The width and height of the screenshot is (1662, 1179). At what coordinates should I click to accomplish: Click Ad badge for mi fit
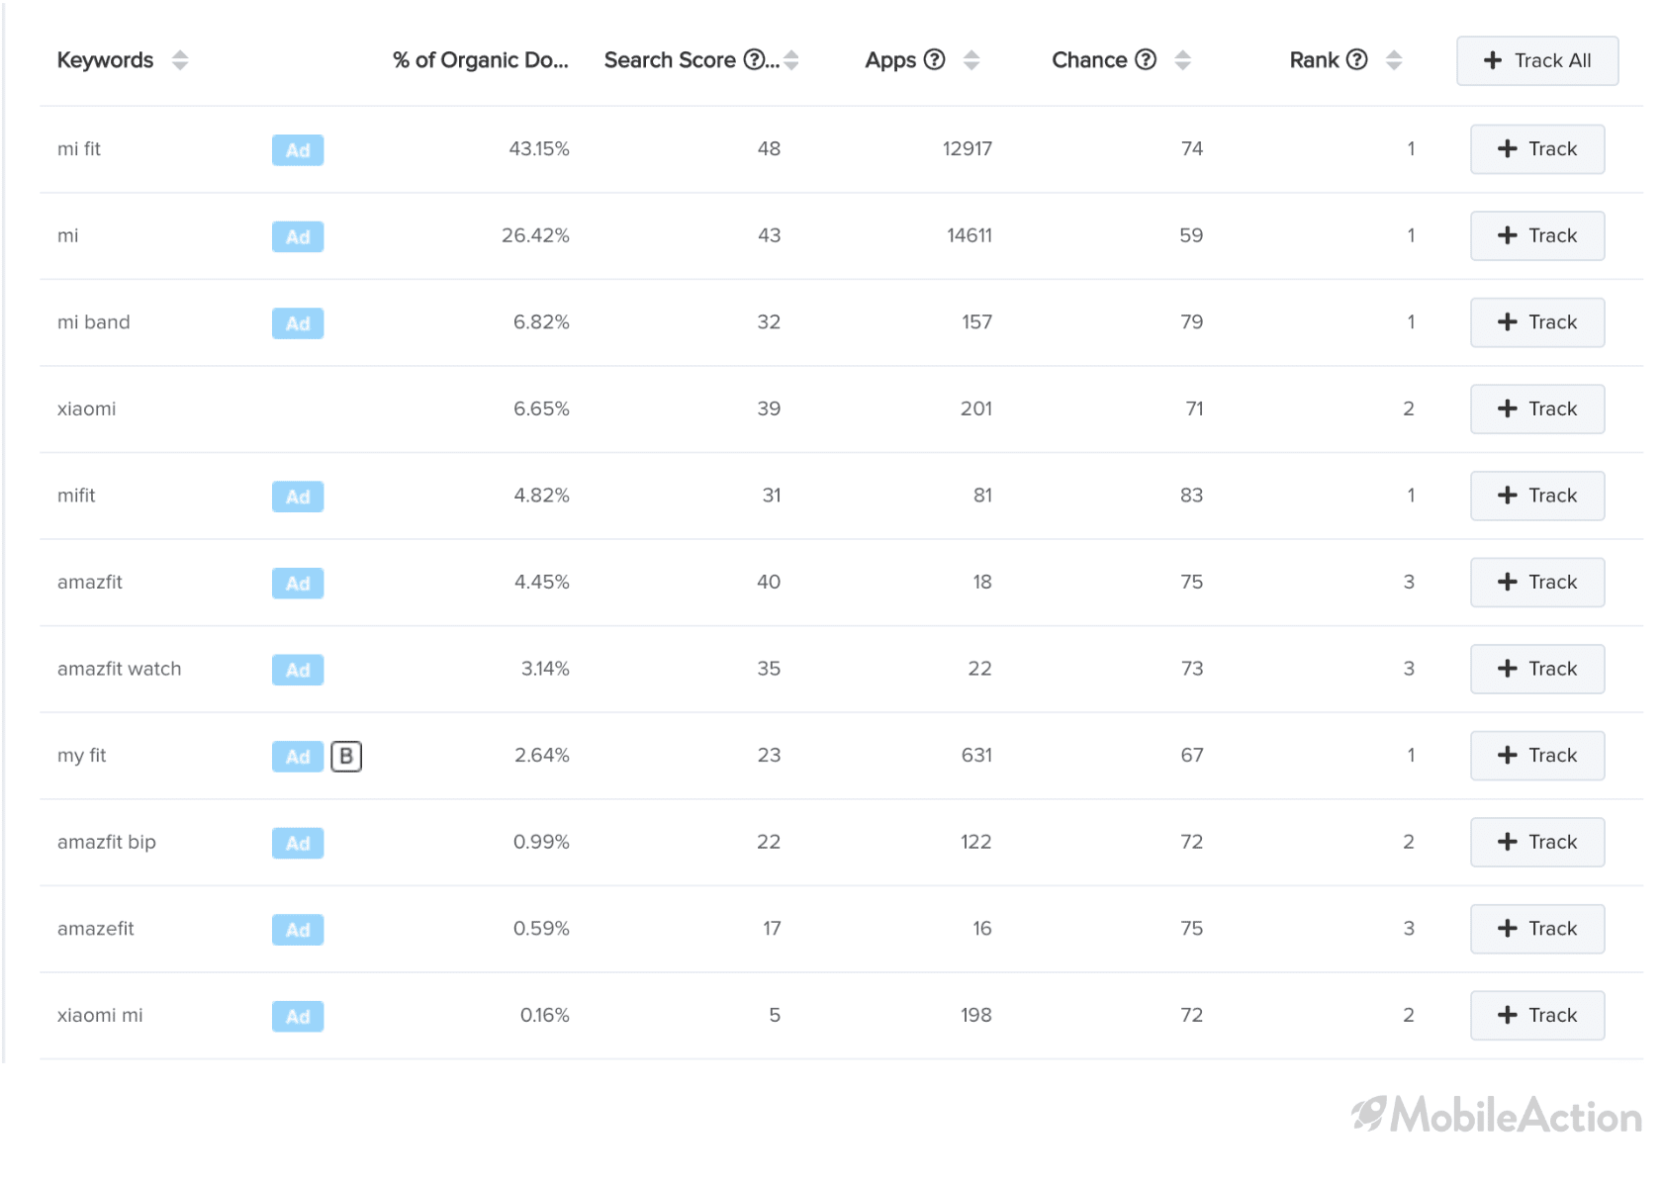pyautogui.click(x=298, y=150)
